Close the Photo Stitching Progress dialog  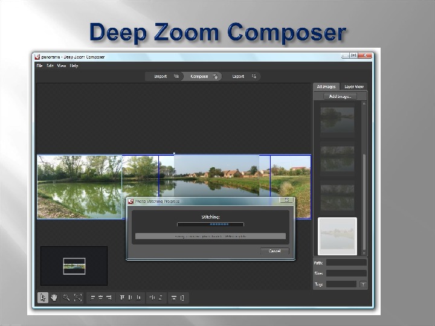[286, 200]
